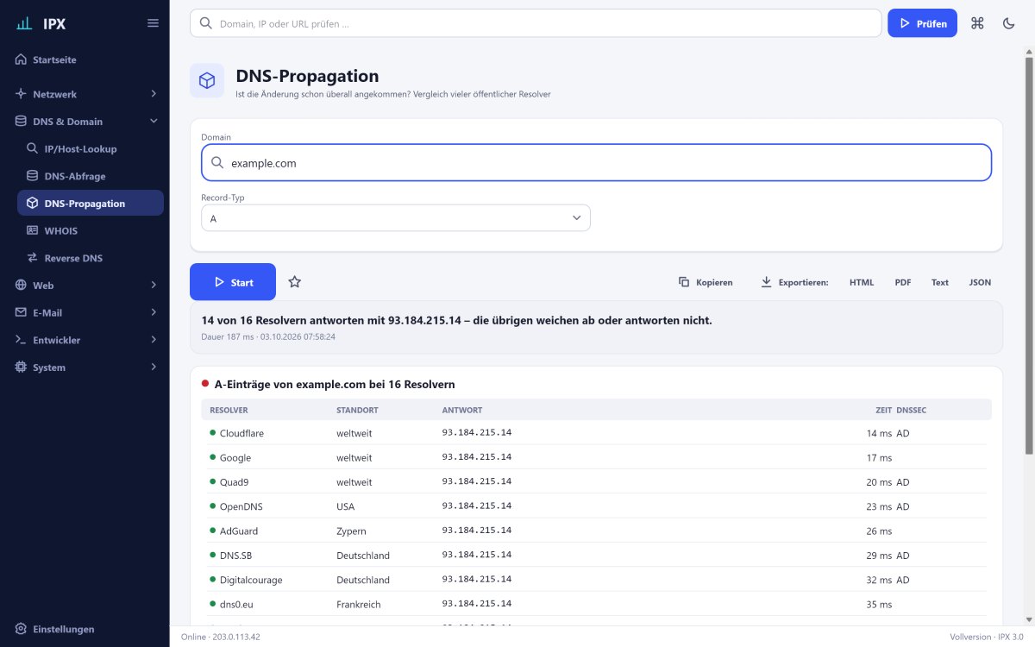Image resolution: width=1035 pixels, height=647 pixels.
Task: Select the AdGuard resolver row
Action: (x=596, y=531)
